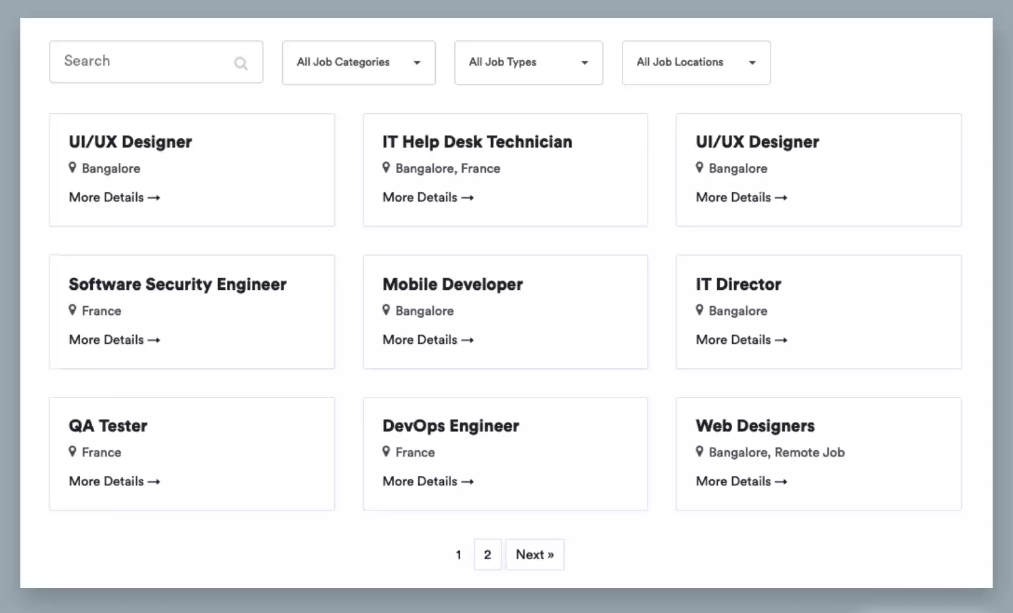Open Software Security Engineer job title

[177, 284]
